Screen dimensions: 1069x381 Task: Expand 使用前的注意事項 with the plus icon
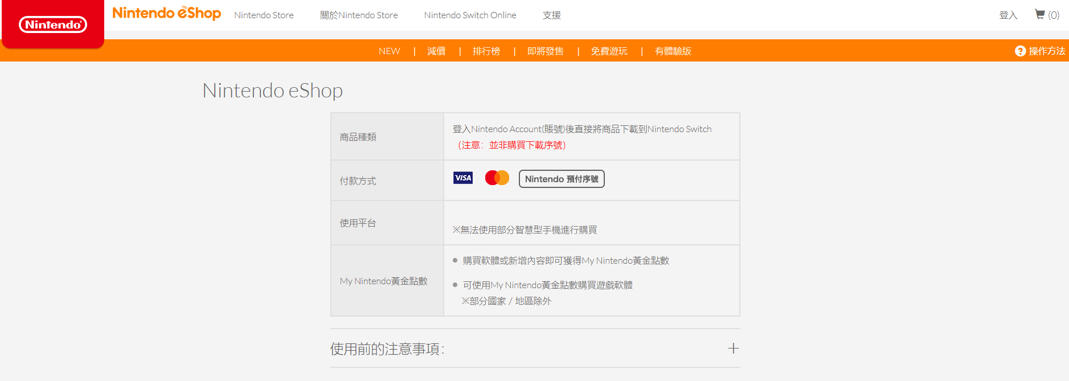[733, 349]
